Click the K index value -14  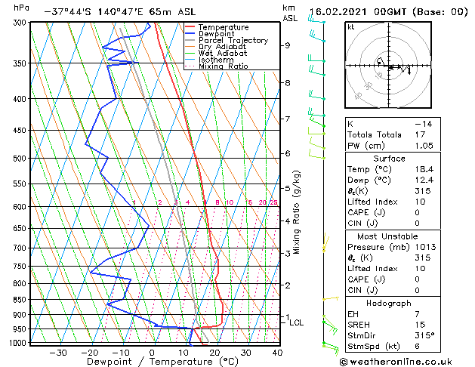pos(424,124)
